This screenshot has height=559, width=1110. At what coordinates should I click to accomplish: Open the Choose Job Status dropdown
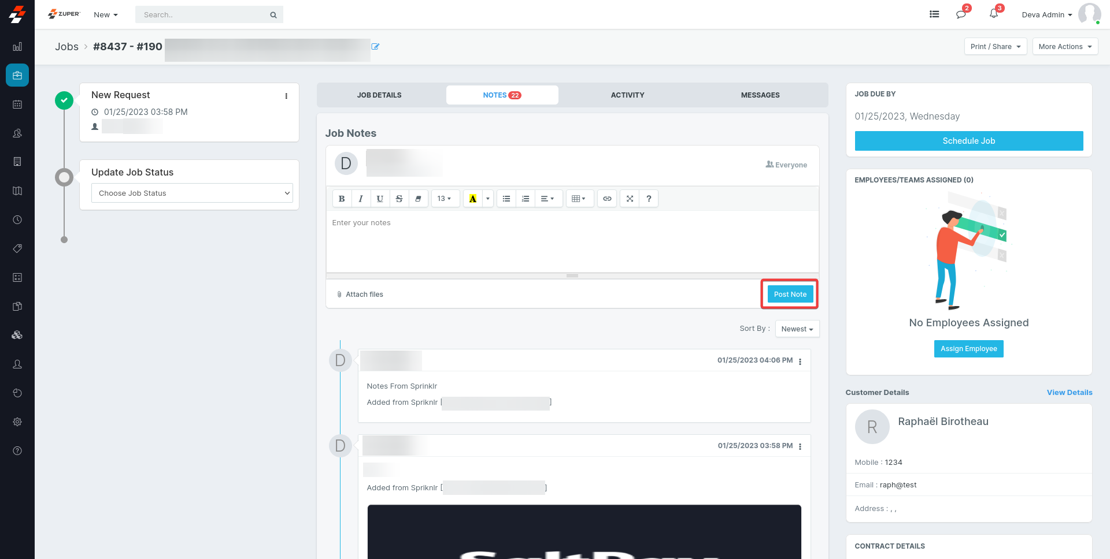pos(192,193)
